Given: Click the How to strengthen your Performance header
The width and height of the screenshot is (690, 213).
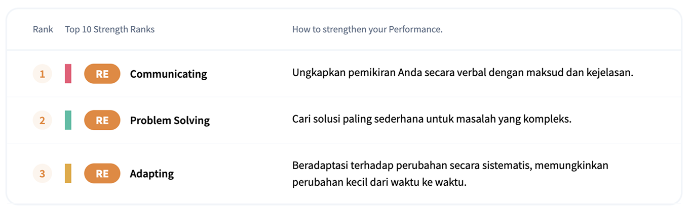Looking at the screenshot, I should 367,29.
